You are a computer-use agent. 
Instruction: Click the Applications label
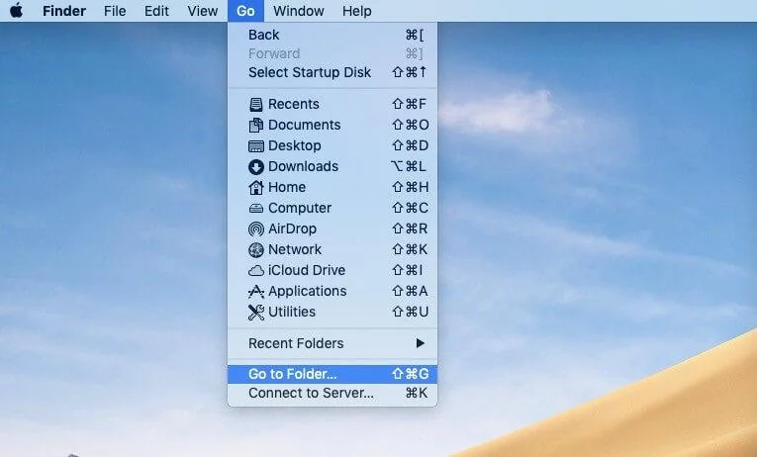click(x=307, y=291)
